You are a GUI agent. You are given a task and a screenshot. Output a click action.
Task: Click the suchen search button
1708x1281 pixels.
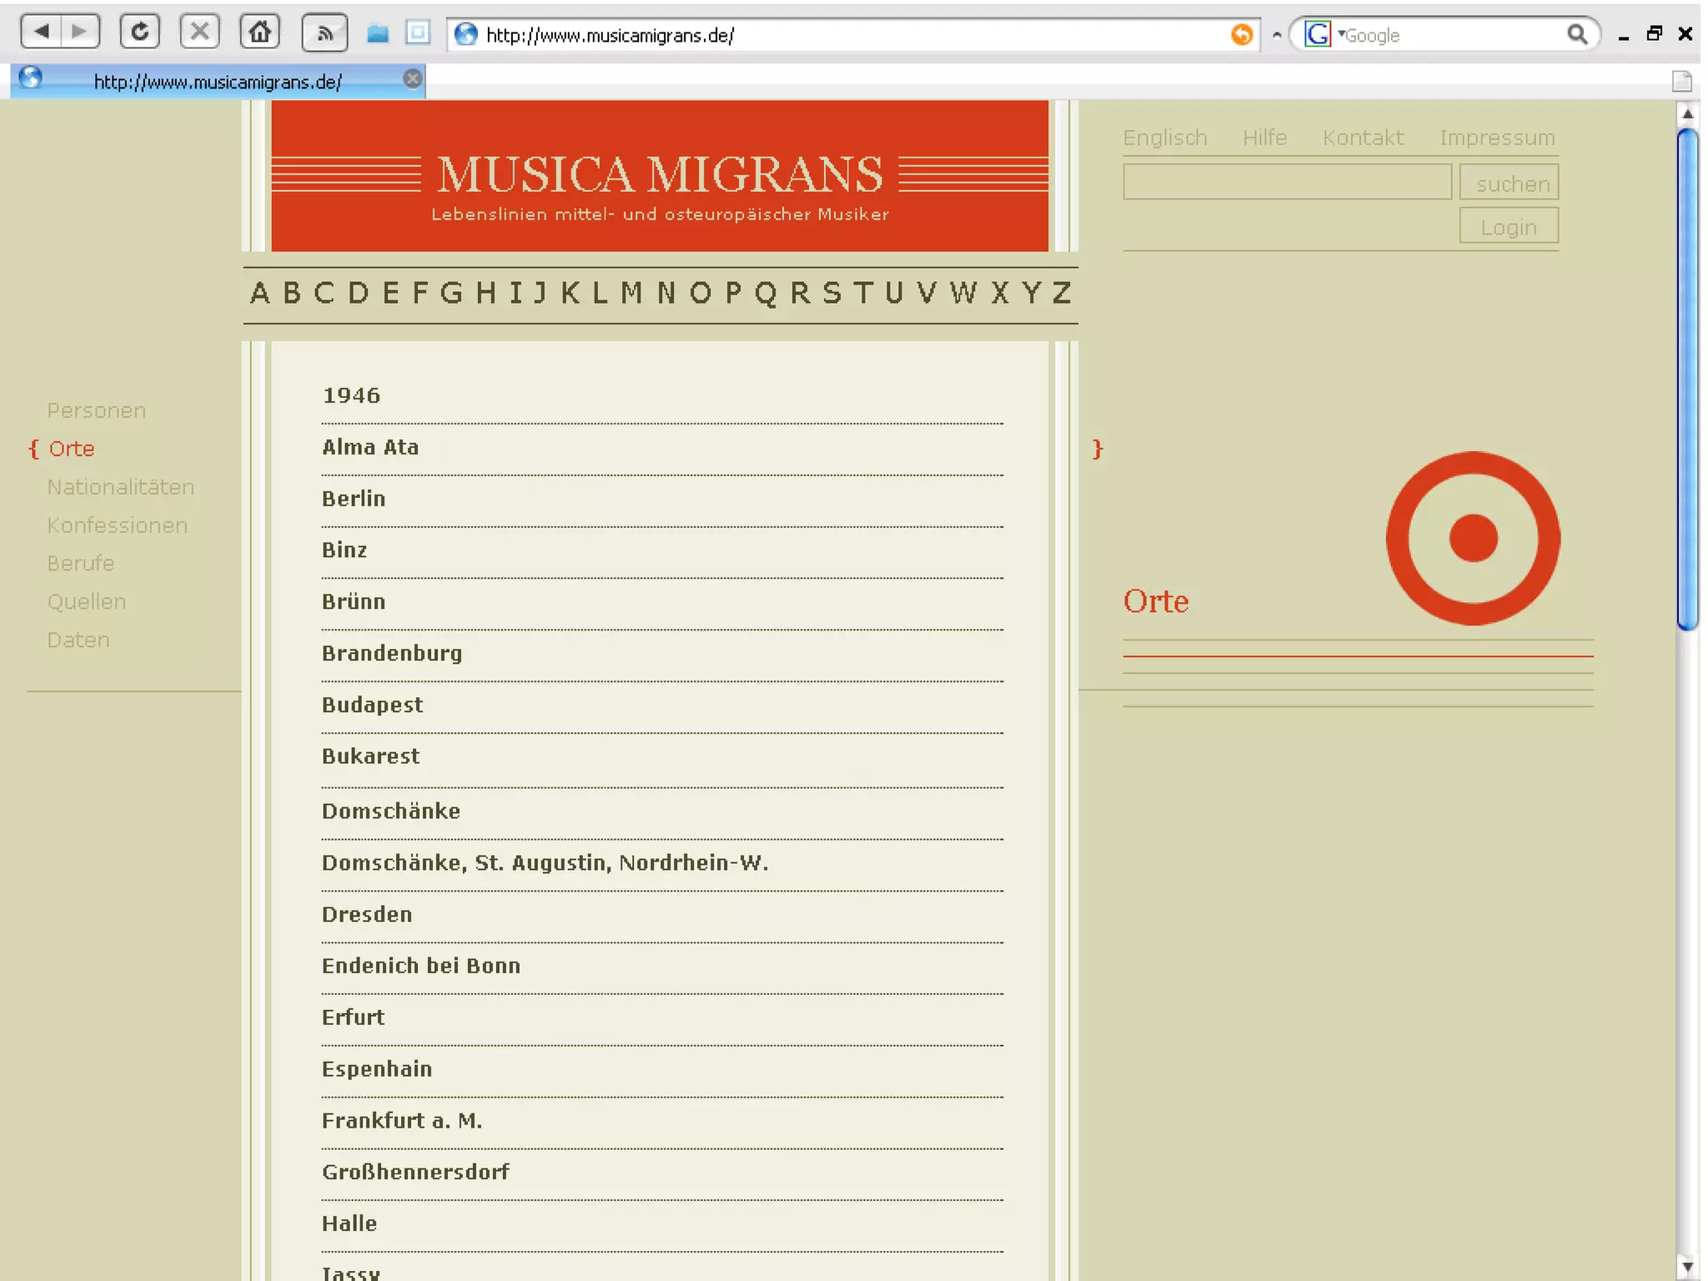tap(1509, 183)
